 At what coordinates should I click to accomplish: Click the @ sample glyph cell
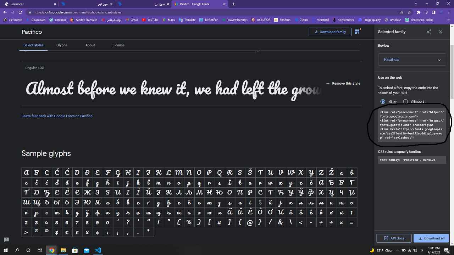[x=250, y=222]
